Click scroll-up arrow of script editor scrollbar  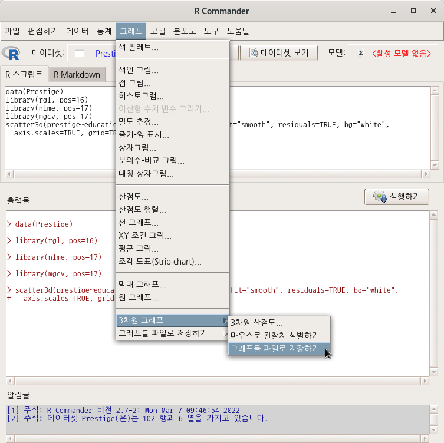coord(435,91)
